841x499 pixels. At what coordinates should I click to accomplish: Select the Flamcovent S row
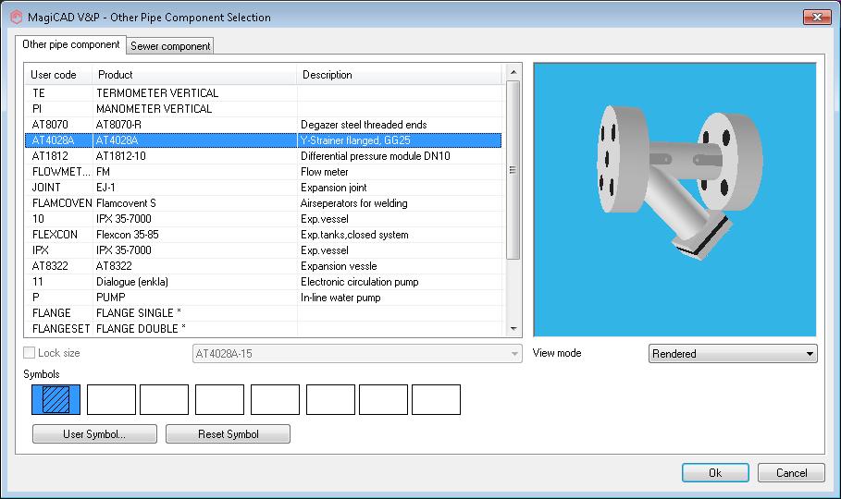coord(264,203)
